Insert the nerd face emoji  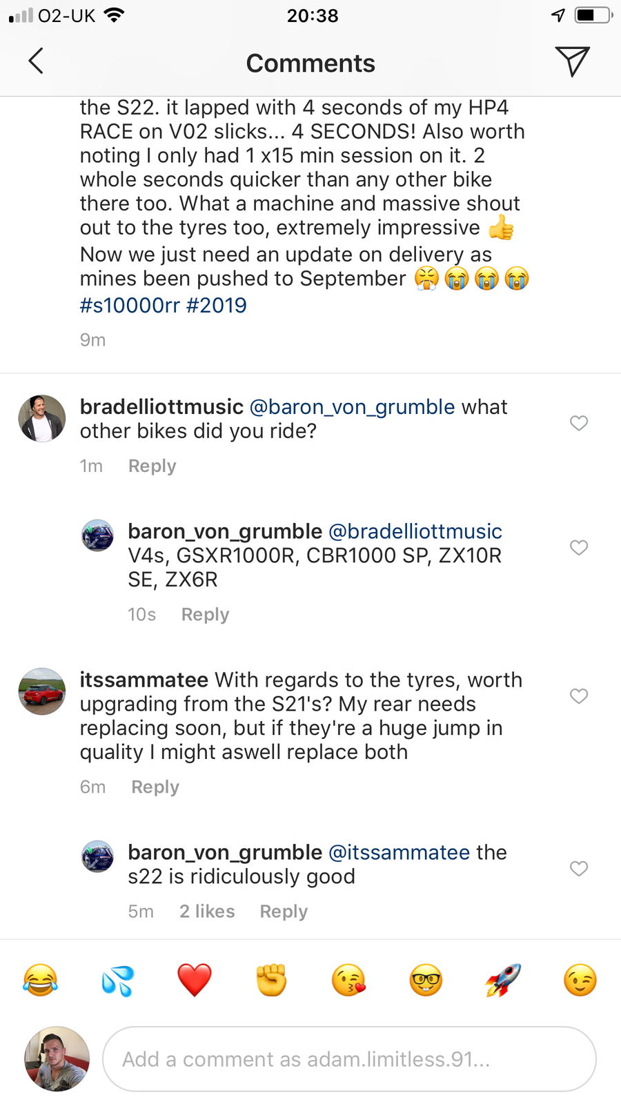pos(426,980)
